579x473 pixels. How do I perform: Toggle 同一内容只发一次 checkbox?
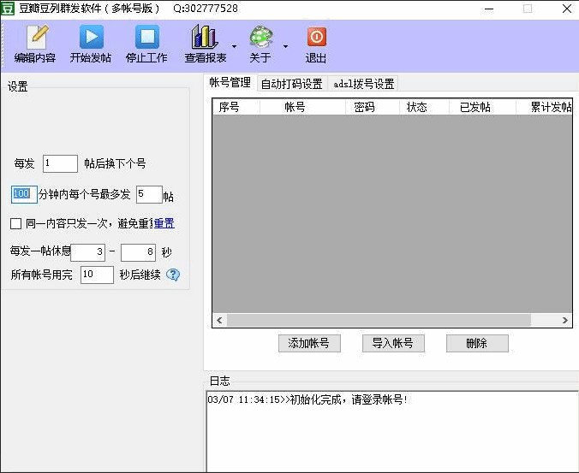[x=15, y=223]
